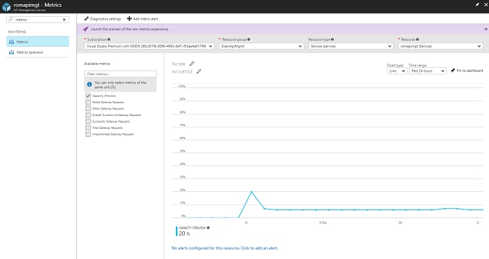Open the Time range dropdown

pyautogui.click(x=428, y=71)
